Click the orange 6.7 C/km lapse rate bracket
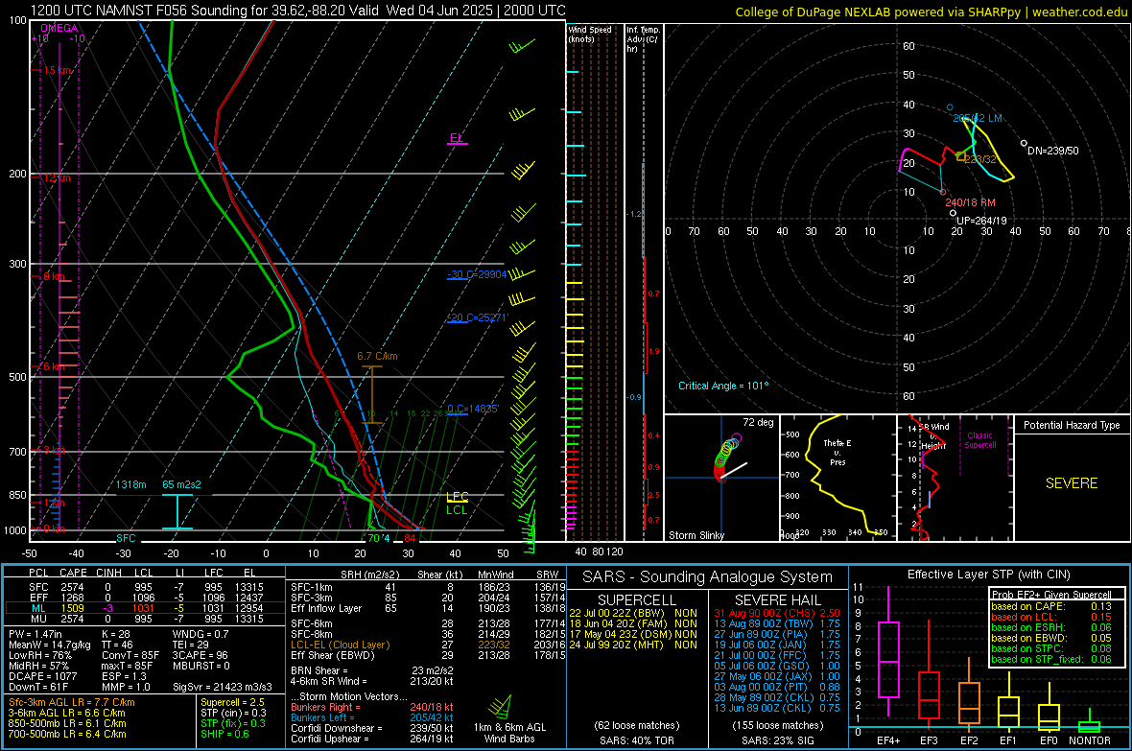This screenshot has width=1132, height=751. click(372, 394)
